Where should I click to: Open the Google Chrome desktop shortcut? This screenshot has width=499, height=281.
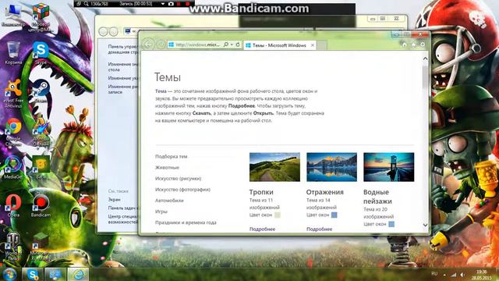(13, 132)
